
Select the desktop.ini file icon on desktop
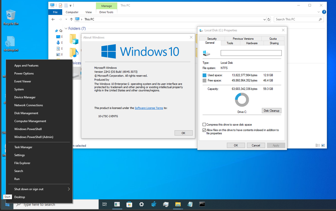11,44
